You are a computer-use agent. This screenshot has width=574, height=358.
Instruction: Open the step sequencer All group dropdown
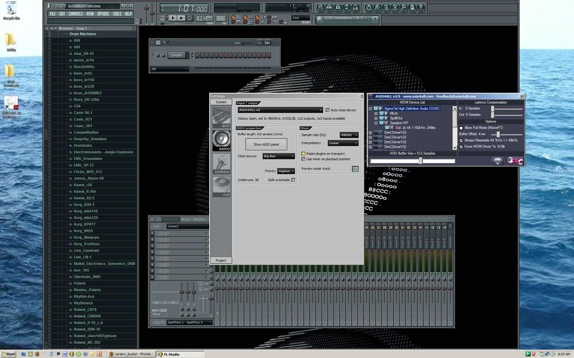coord(169,69)
